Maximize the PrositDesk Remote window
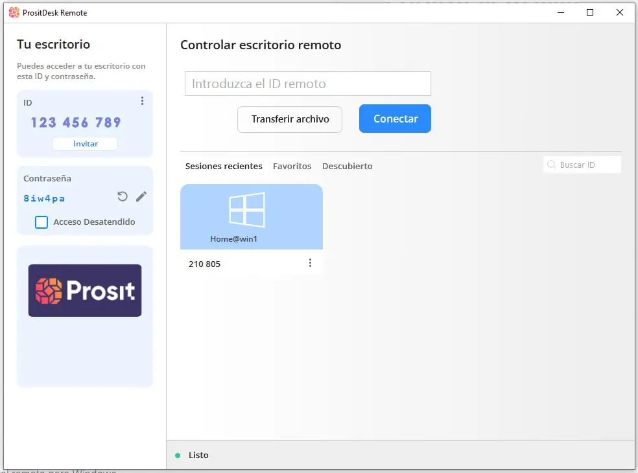 [590, 12]
